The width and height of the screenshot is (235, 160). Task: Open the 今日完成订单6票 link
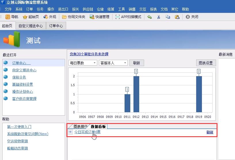(x=87, y=132)
